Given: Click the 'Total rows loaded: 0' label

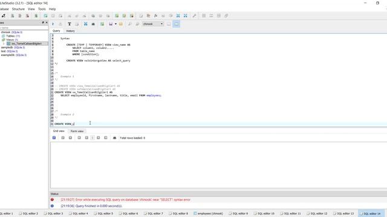Looking at the screenshot, I should click(132, 138).
